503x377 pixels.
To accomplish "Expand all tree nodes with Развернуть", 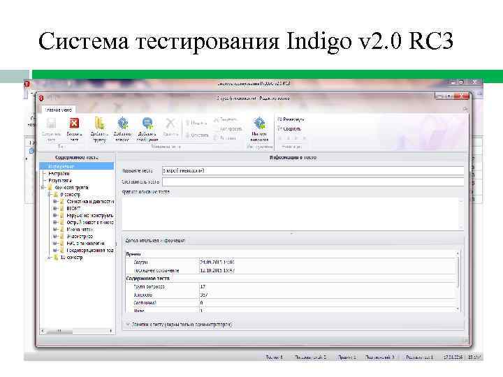I will pyautogui.click(x=291, y=119).
